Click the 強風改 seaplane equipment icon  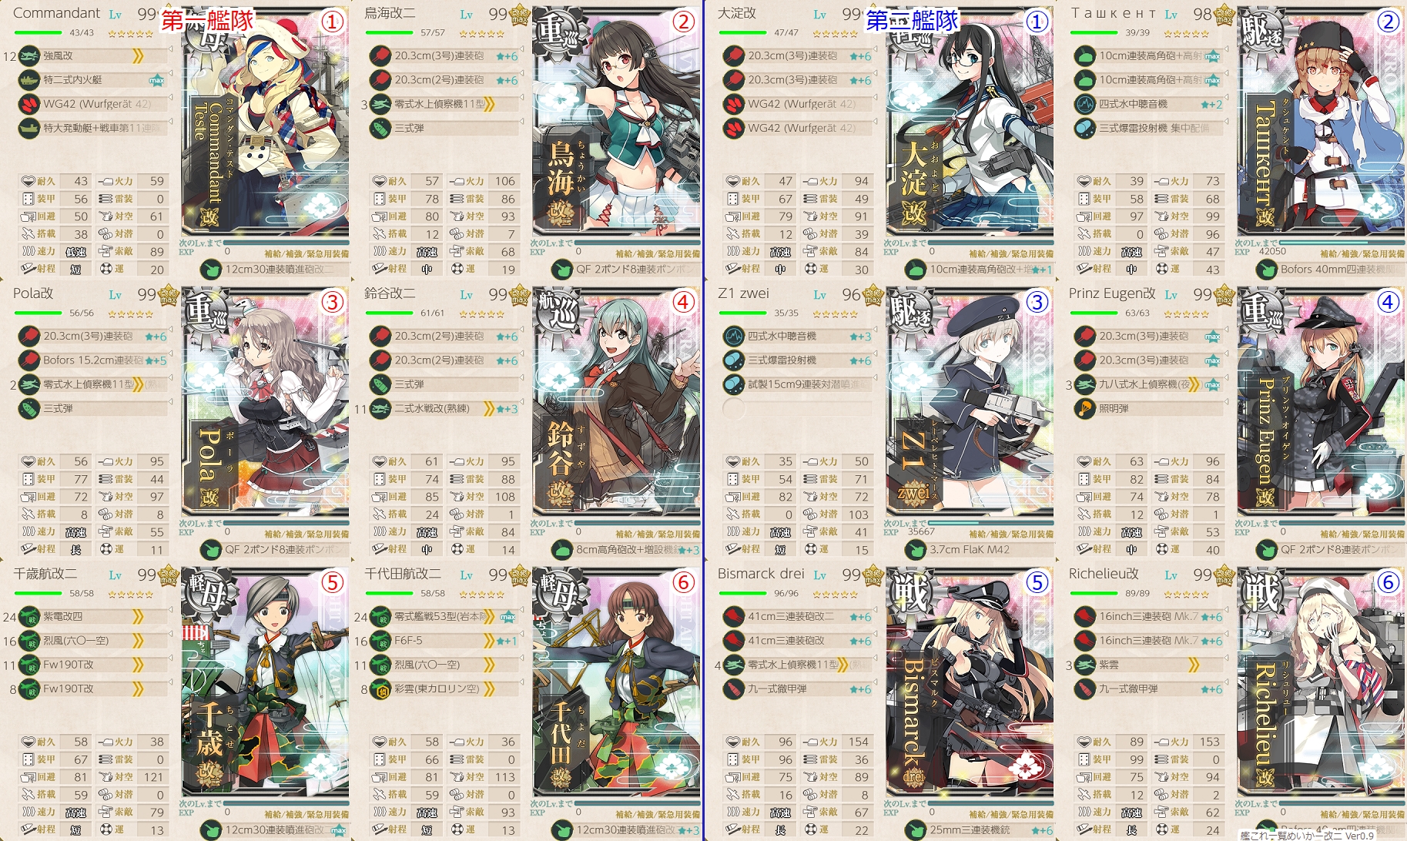click(29, 55)
